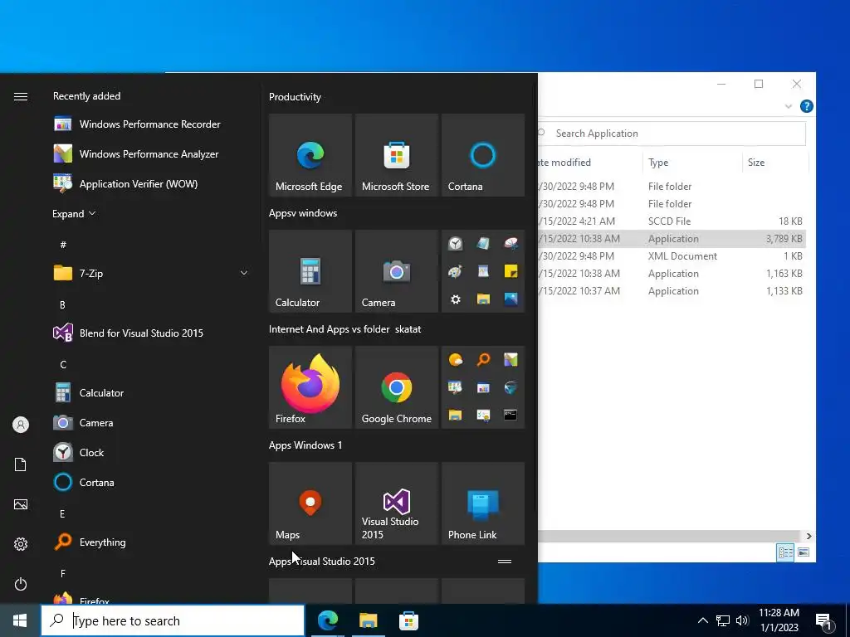This screenshot has height=637, width=850.
Task: Open the Phone Link tile
Action: [x=483, y=503]
